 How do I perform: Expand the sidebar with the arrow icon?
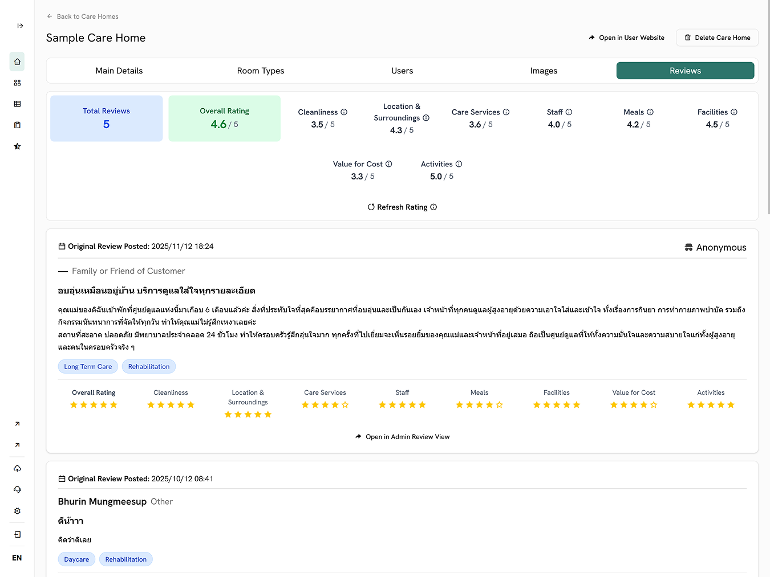click(20, 26)
